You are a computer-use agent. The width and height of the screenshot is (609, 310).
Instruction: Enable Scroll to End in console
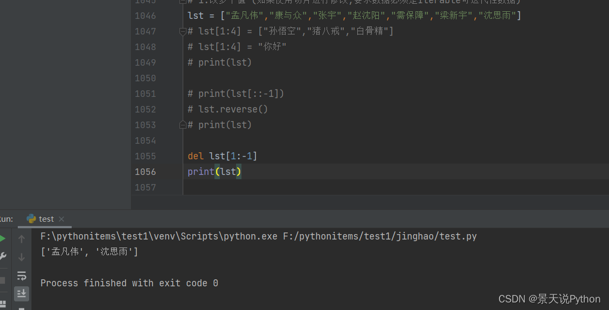coord(22,293)
